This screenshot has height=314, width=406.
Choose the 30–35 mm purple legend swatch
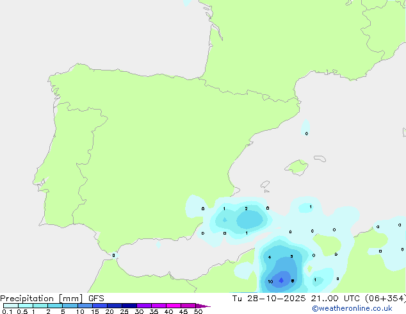click(144, 306)
